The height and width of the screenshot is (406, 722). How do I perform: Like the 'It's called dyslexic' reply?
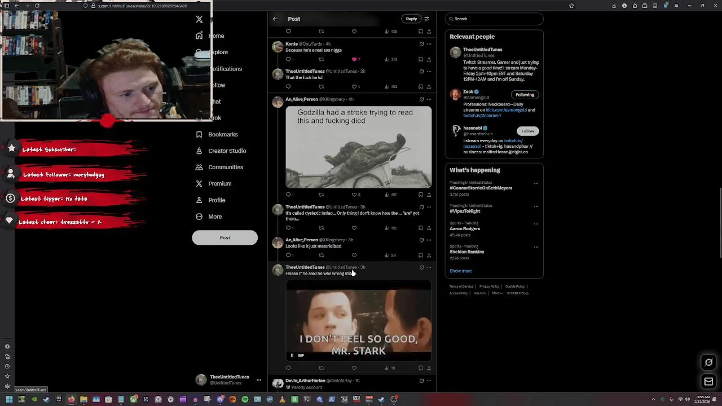pos(354,228)
